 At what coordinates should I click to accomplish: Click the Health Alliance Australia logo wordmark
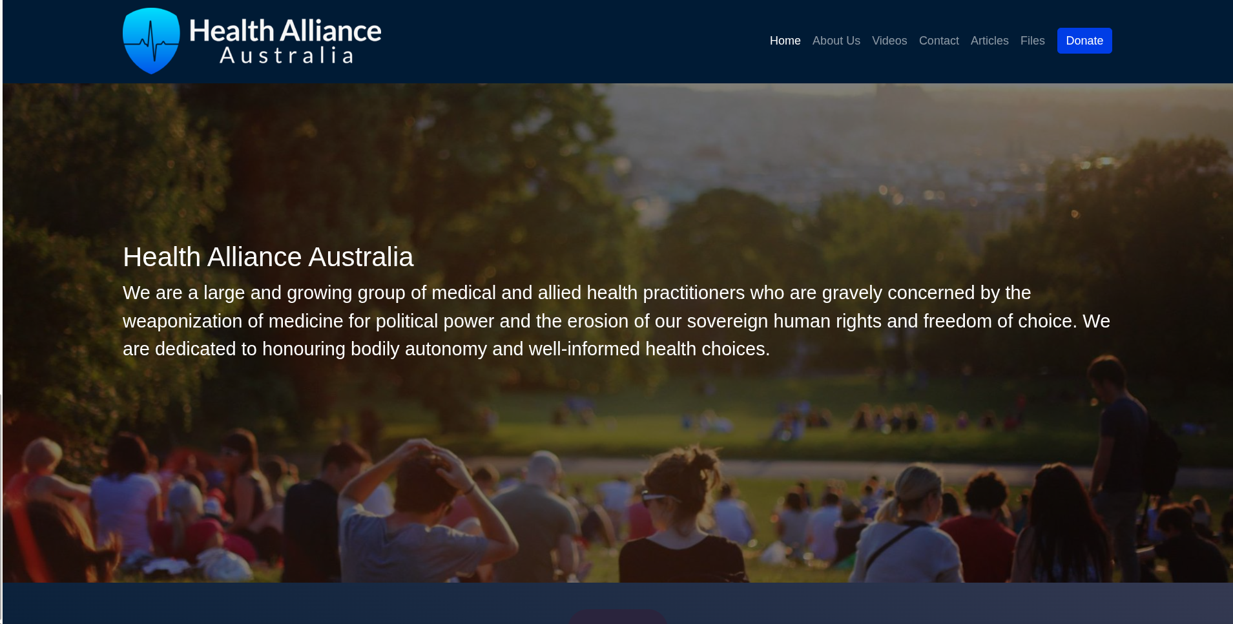tap(285, 31)
